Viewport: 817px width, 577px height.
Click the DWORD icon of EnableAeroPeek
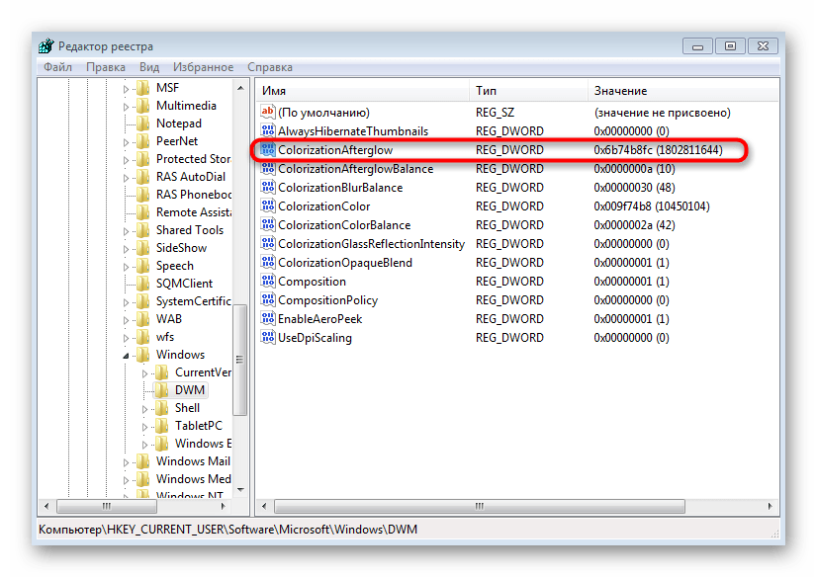268,318
